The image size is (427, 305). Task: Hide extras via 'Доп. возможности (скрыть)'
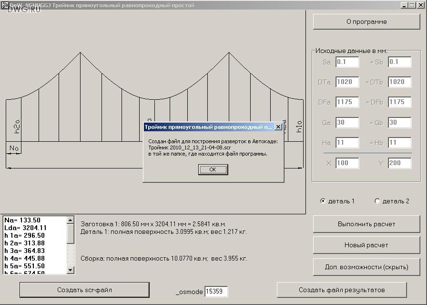click(366, 267)
